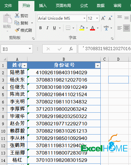Viewport: 131px width, 165px height.
Task: Decrease font size with small A
Action: pyautogui.click(x=110, y=18)
